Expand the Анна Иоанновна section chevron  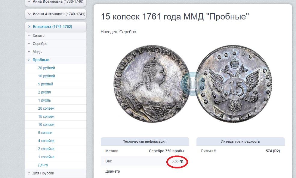click(x=29, y=1)
